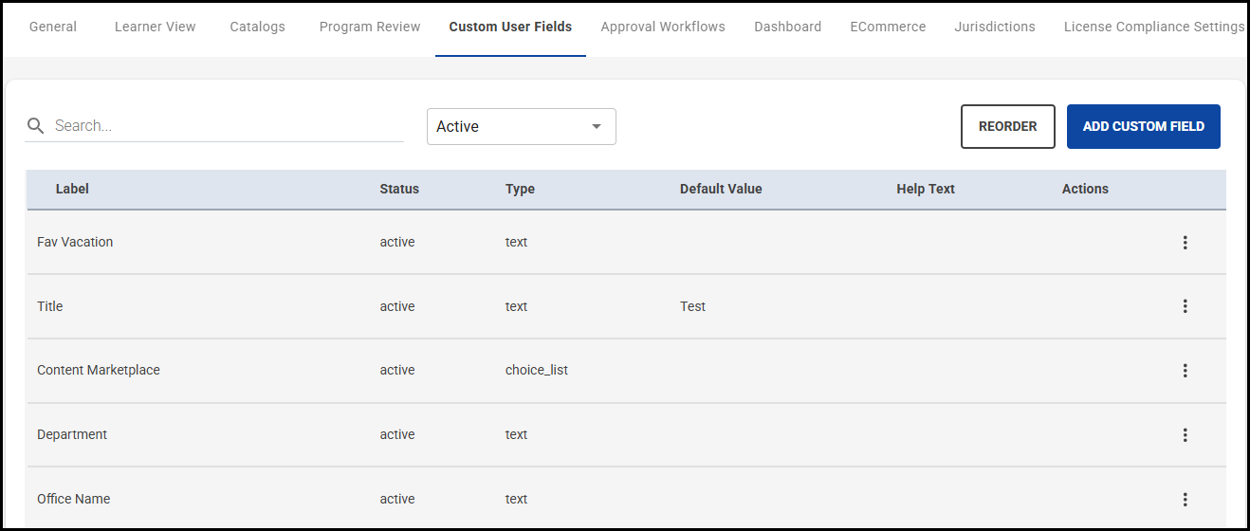Screen dimensions: 1250x531
Task: Switch to the Dashboard tab
Action: (x=788, y=27)
